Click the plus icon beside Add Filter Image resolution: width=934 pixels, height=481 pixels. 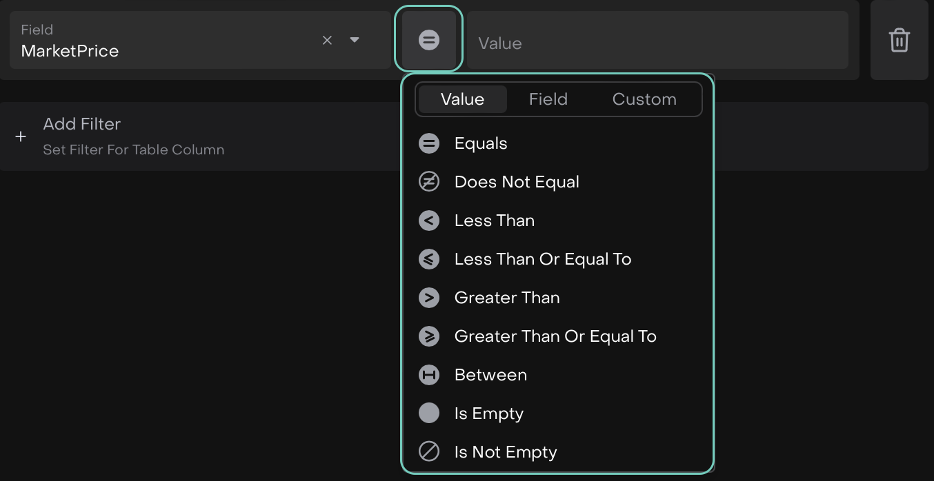pyautogui.click(x=21, y=136)
